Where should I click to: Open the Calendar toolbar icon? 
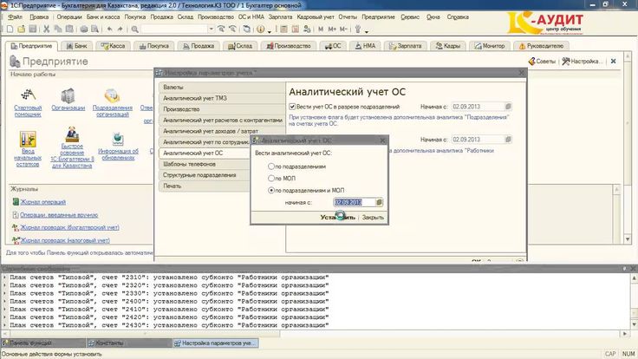pos(296,29)
